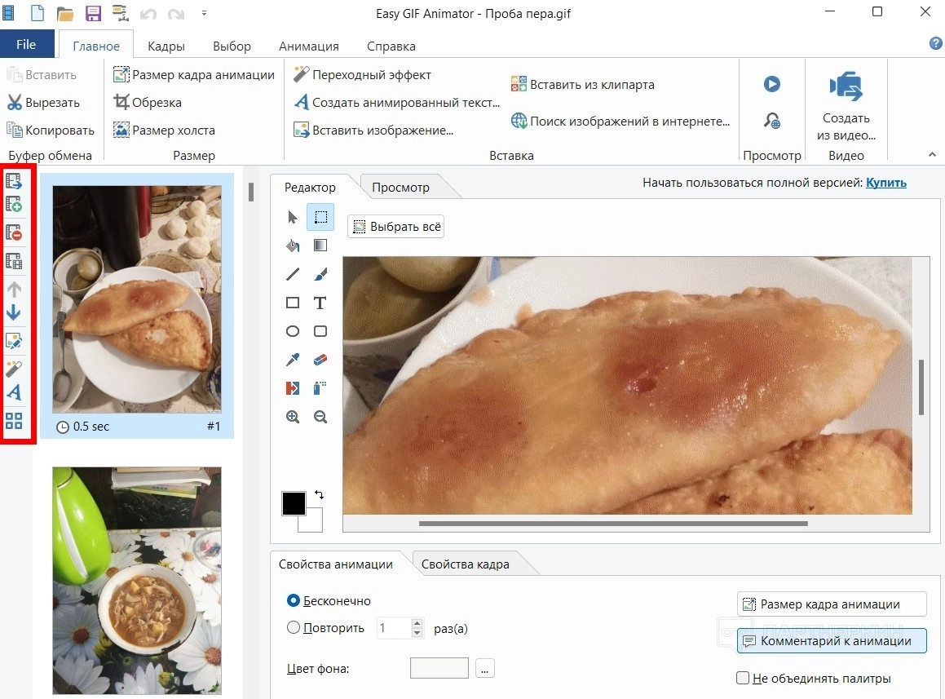This screenshot has height=699, width=945.
Task: Click the Zoom In magnifier tool
Action: (x=293, y=417)
